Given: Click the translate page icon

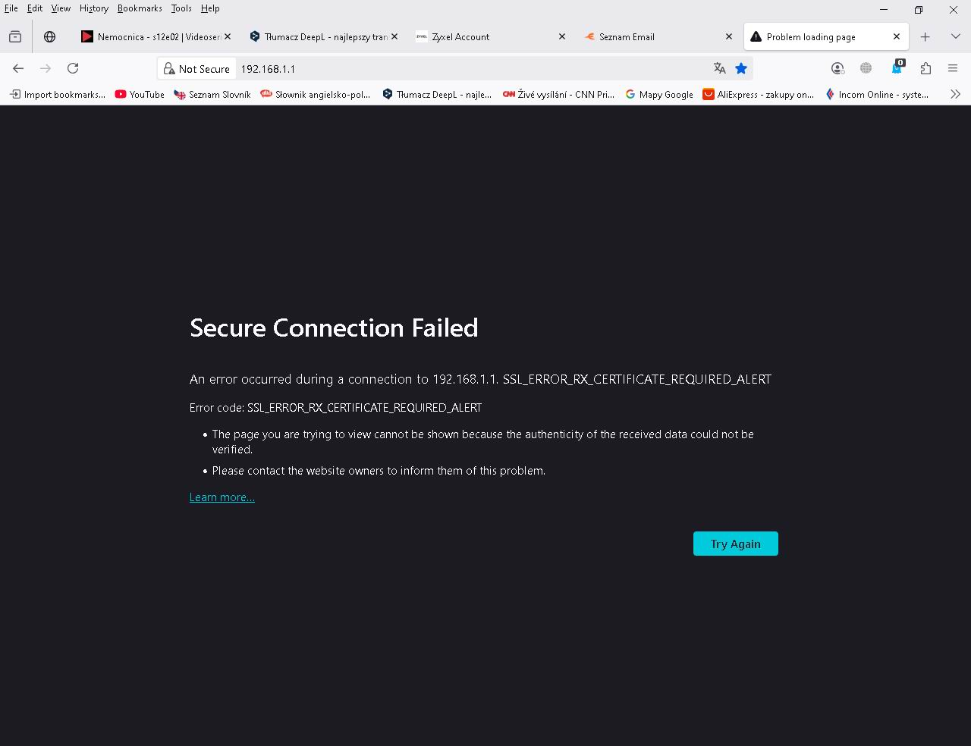Looking at the screenshot, I should click(719, 68).
